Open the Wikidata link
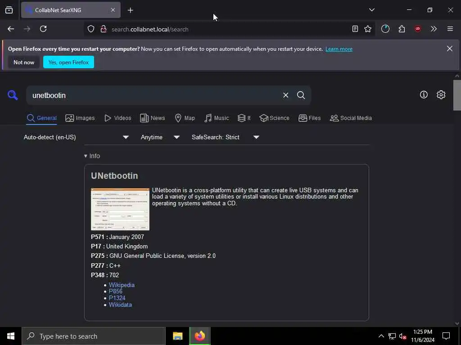The image size is (461, 345). click(120, 305)
